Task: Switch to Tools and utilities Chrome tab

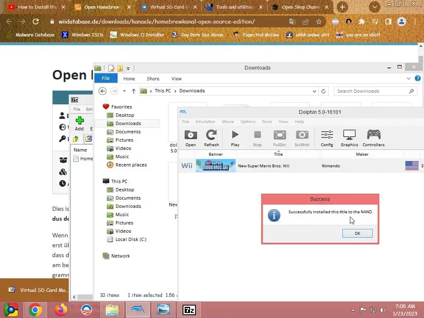Action: point(234,7)
